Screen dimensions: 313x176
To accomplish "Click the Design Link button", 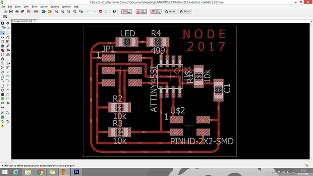I will click(127, 11).
